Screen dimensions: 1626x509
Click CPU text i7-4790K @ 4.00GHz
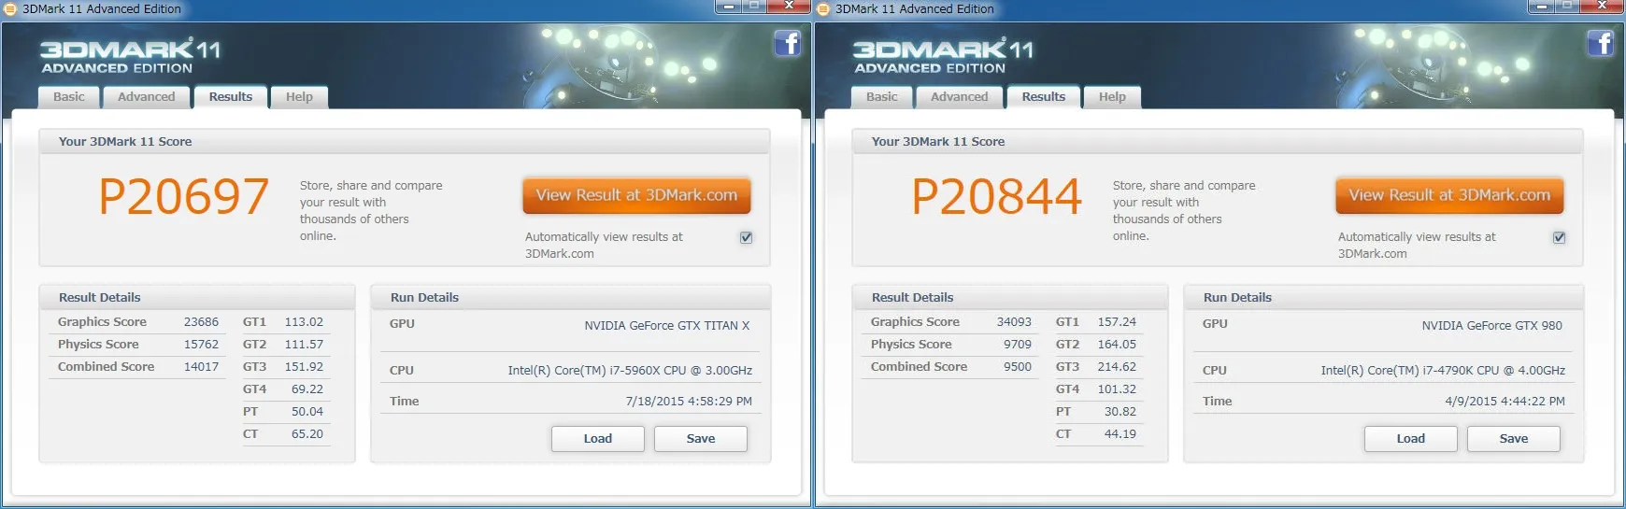(1443, 371)
